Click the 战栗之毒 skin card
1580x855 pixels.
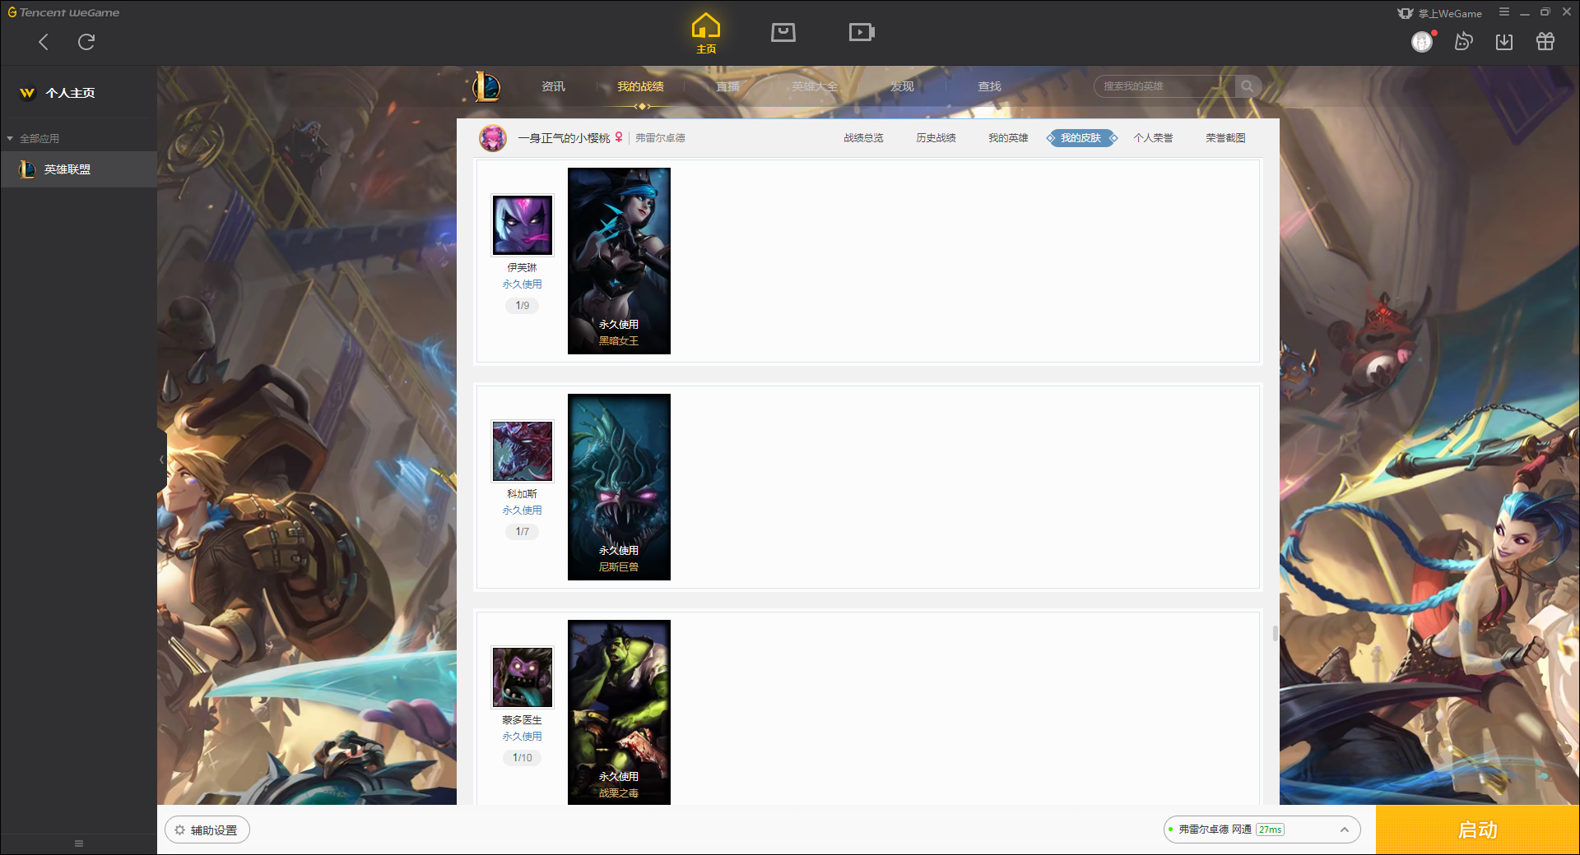point(619,712)
